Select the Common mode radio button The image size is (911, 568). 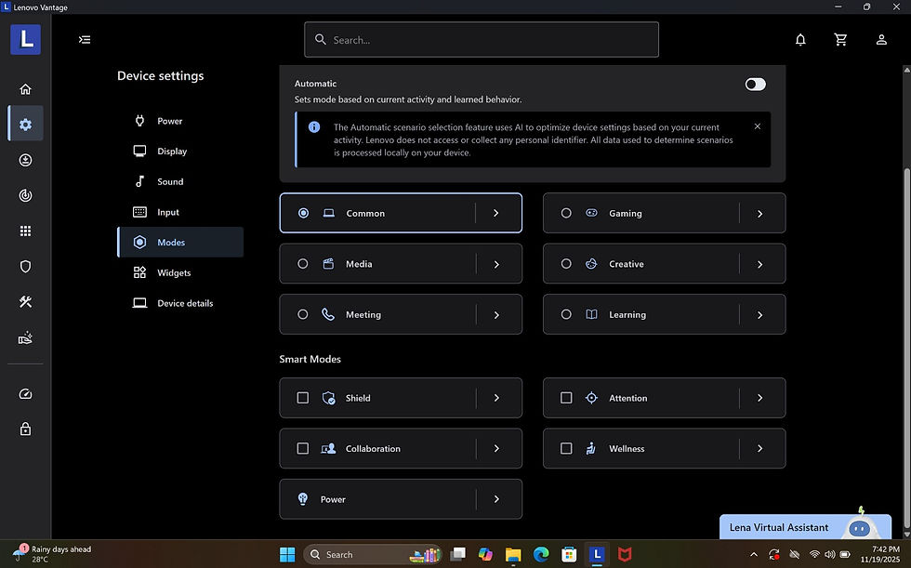point(303,213)
